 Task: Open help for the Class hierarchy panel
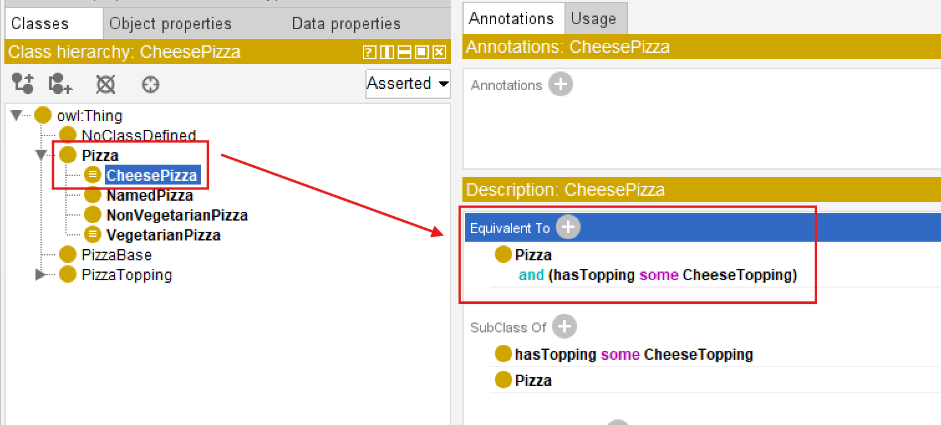click(368, 52)
